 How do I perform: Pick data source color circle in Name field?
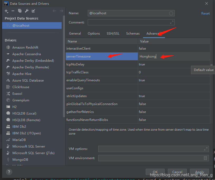coord(171,13)
